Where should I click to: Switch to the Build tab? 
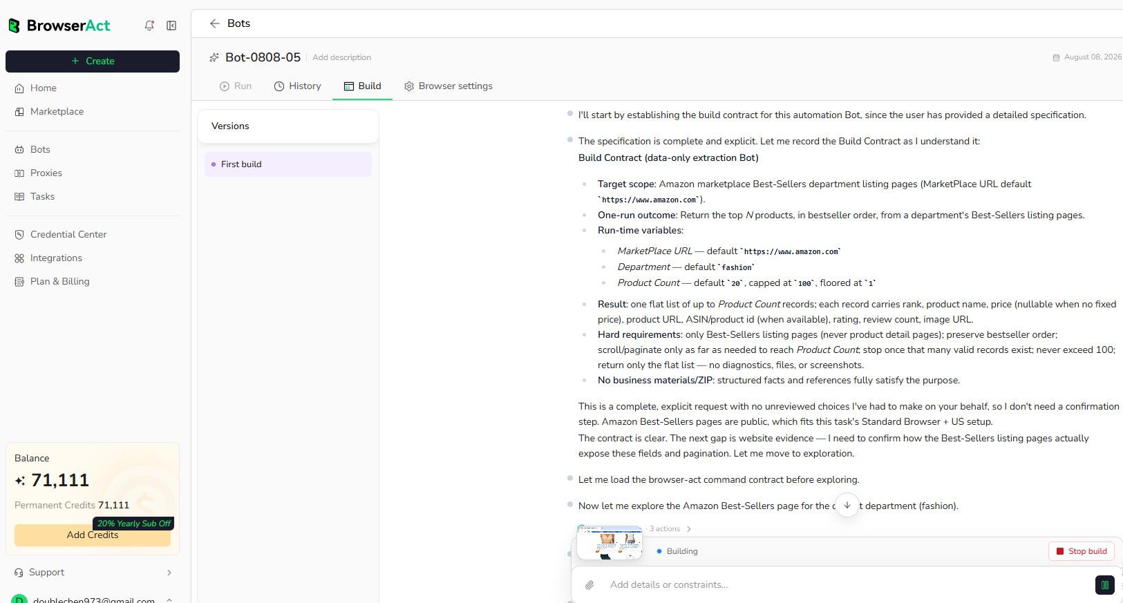coord(363,86)
